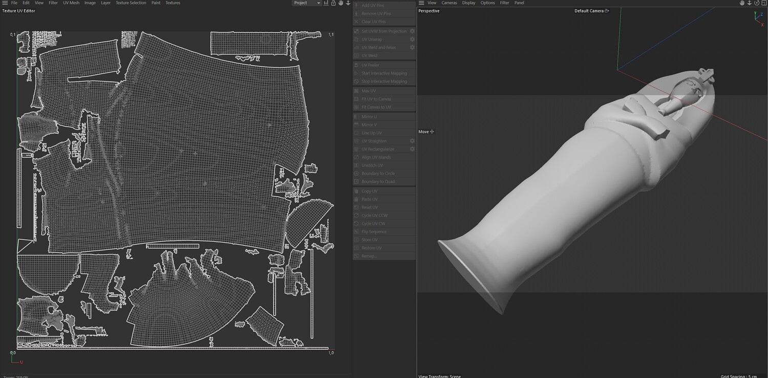Open settings gear for Set UVW from Projection
Viewport: 768px width, 378px height.
tap(412, 31)
